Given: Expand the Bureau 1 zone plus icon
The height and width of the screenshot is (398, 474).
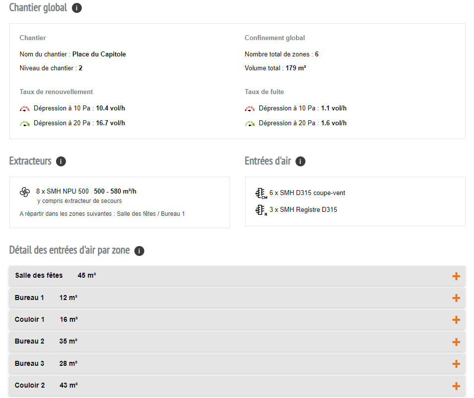Looking at the screenshot, I should coord(456,298).
